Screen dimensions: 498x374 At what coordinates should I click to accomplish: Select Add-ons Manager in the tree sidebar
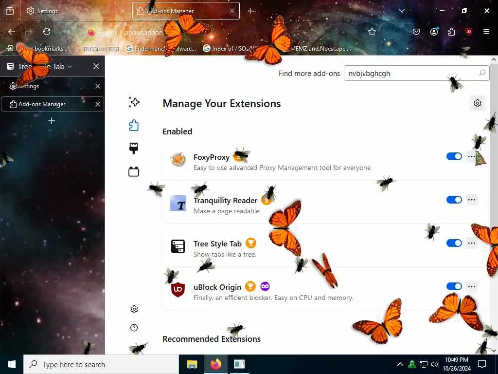click(53, 104)
